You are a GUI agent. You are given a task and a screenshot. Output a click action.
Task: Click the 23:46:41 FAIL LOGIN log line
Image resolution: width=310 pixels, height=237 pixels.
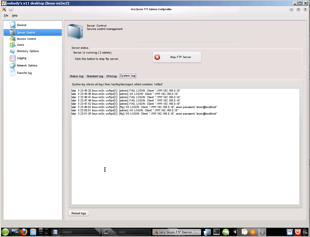pos(126,97)
